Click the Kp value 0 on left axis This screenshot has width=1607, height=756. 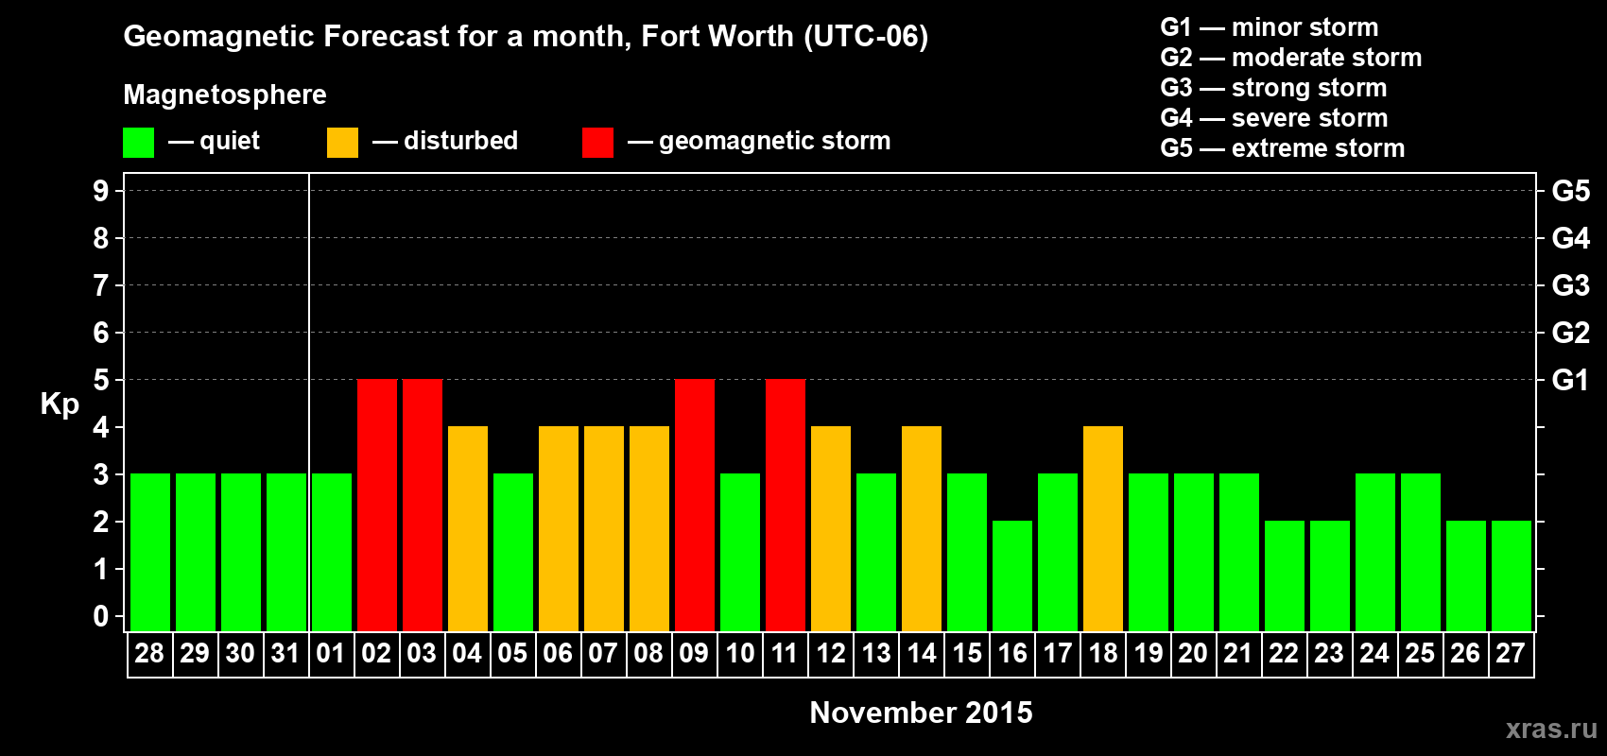tap(101, 616)
